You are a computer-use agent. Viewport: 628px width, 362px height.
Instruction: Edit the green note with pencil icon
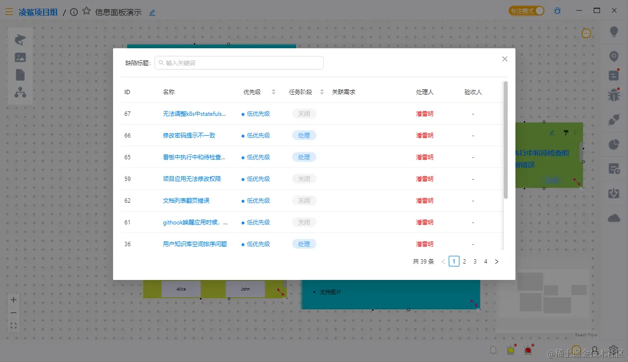point(553,132)
